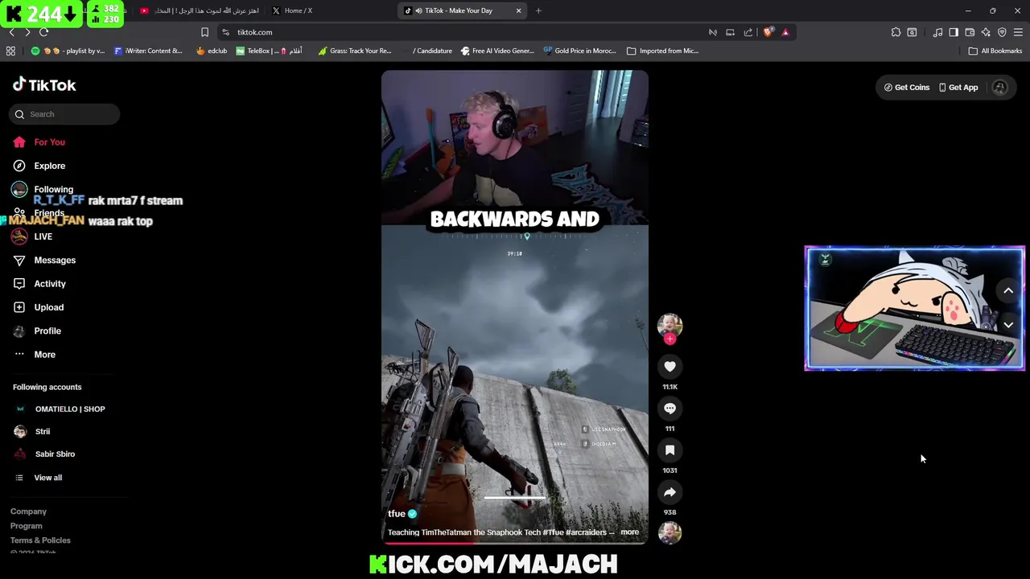1030x579 pixels.
Task: Open the All Bookmarks folder
Action: 995,51
